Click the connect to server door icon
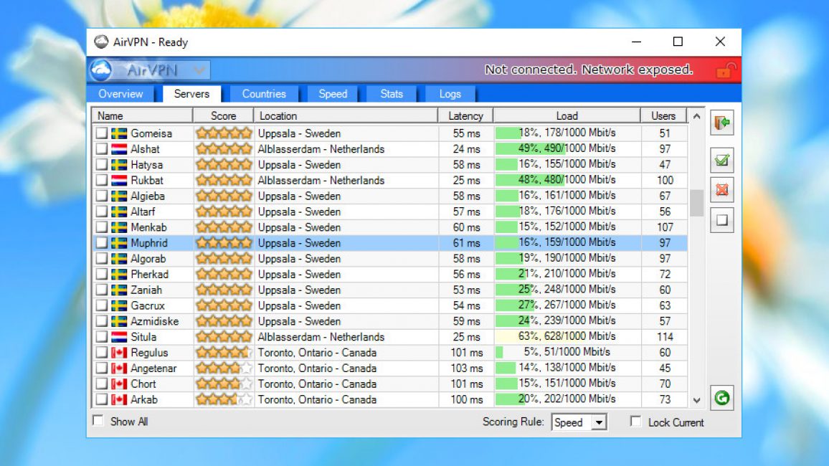 [x=721, y=123]
